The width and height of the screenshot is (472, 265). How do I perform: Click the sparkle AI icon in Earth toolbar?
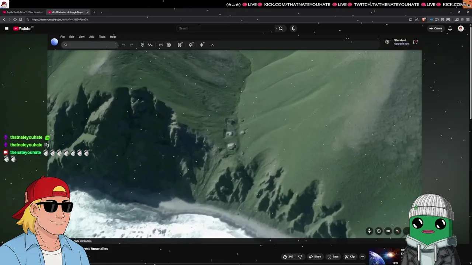202,45
